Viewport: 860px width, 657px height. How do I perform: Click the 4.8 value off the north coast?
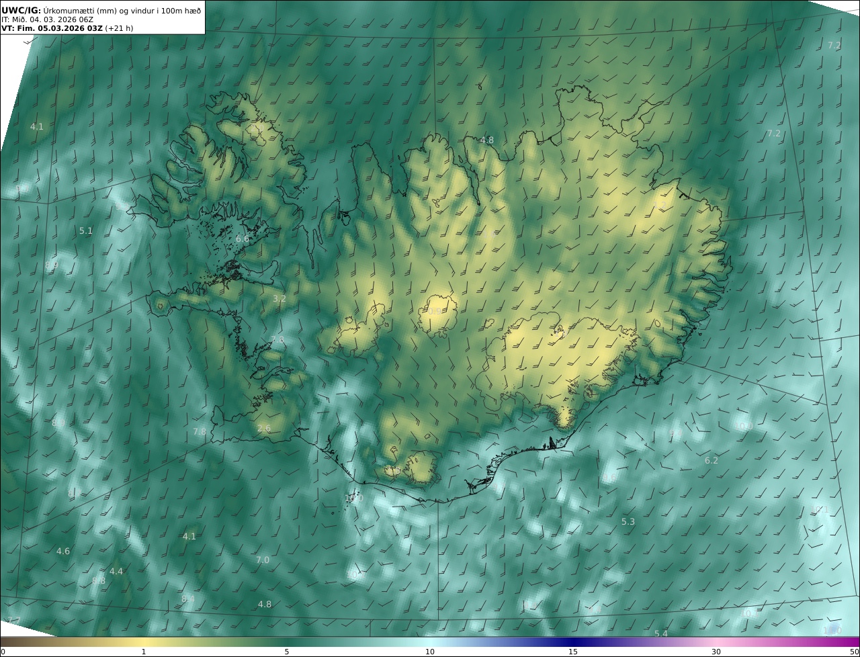(x=487, y=140)
